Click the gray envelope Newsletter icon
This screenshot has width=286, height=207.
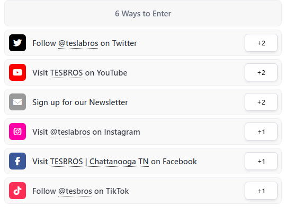click(x=17, y=102)
